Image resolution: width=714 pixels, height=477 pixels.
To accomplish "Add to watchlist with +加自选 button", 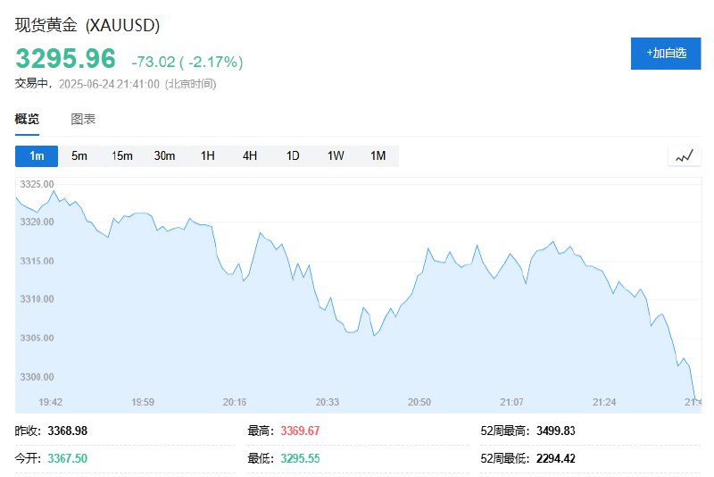I will click(x=666, y=54).
